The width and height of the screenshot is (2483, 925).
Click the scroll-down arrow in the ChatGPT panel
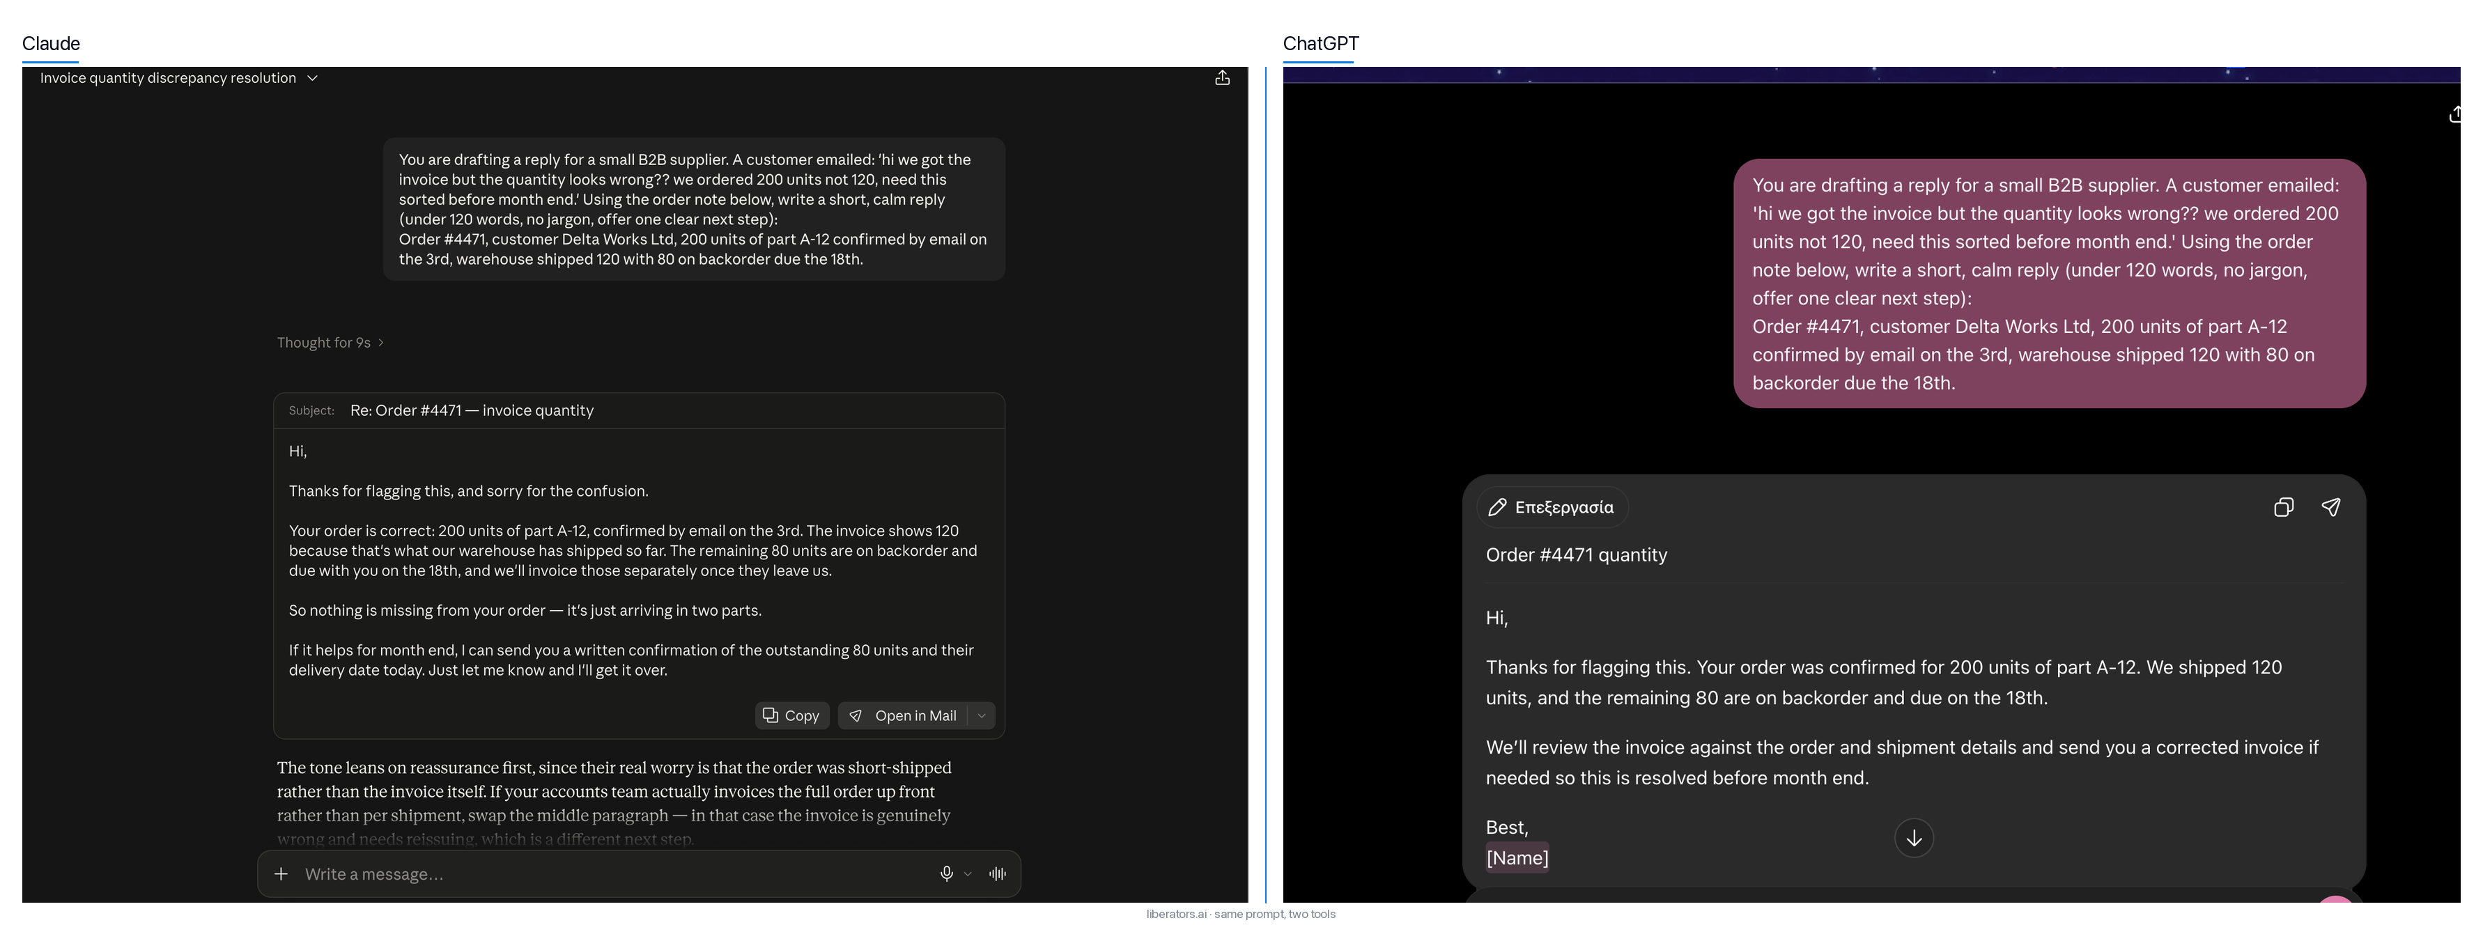1915,839
